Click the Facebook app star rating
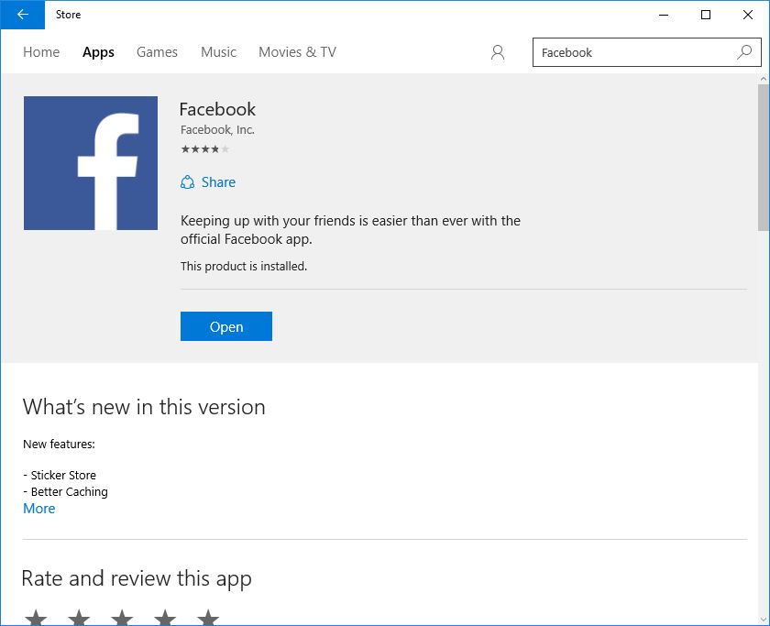Image resolution: width=770 pixels, height=626 pixels. pyautogui.click(x=204, y=149)
